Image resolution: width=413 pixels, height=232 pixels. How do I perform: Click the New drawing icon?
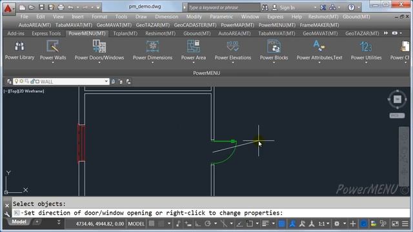(x=22, y=7)
